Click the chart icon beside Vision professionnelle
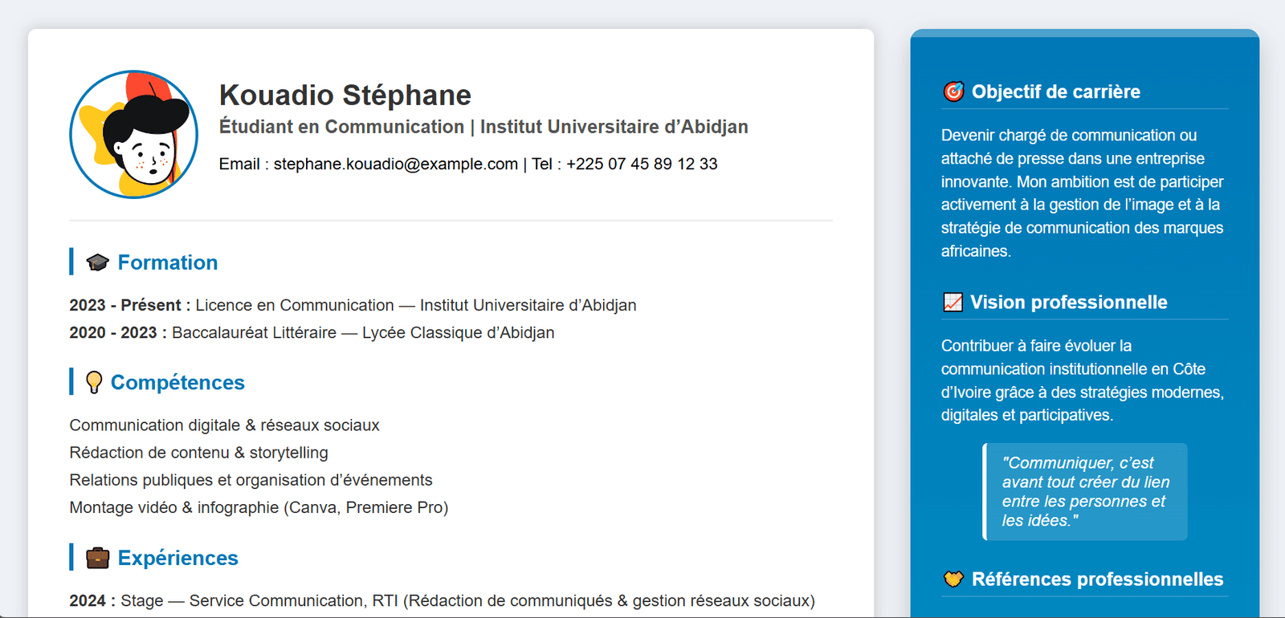Screen dimensions: 1285x618 tap(953, 303)
